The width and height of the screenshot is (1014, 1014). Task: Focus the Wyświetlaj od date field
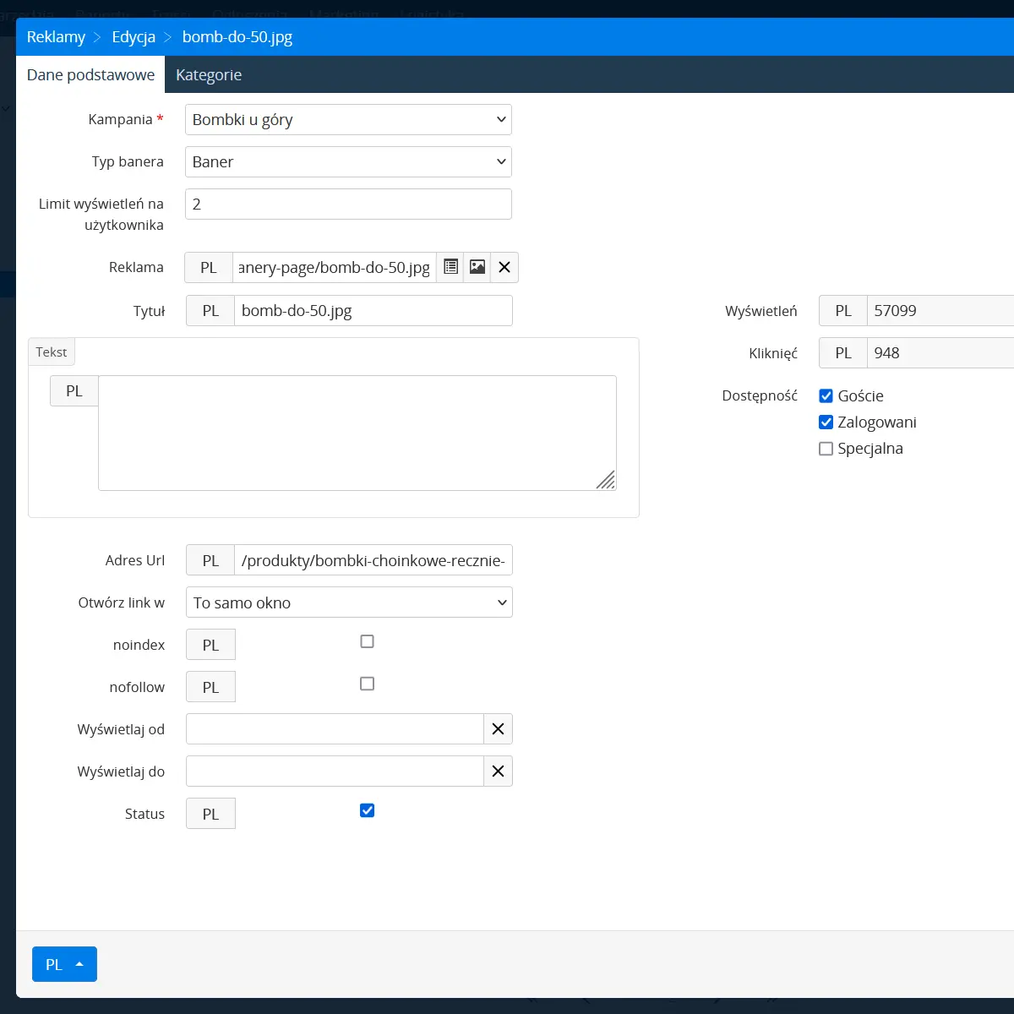point(335,729)
